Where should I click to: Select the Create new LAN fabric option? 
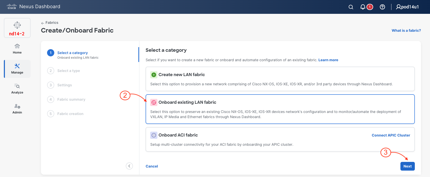pos(280,79)
